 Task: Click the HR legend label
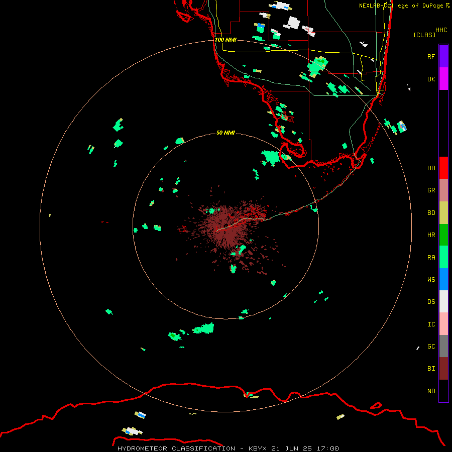[431, 235]
